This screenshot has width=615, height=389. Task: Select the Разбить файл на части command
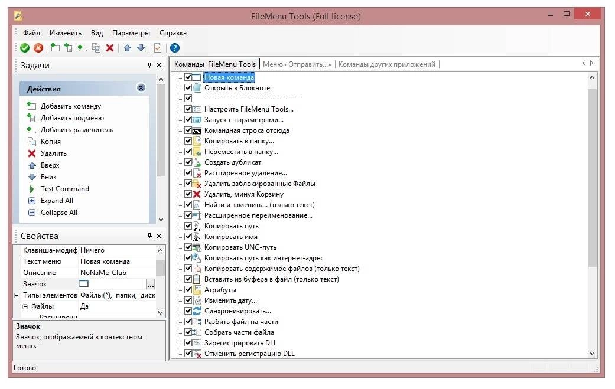coord(241,322)
